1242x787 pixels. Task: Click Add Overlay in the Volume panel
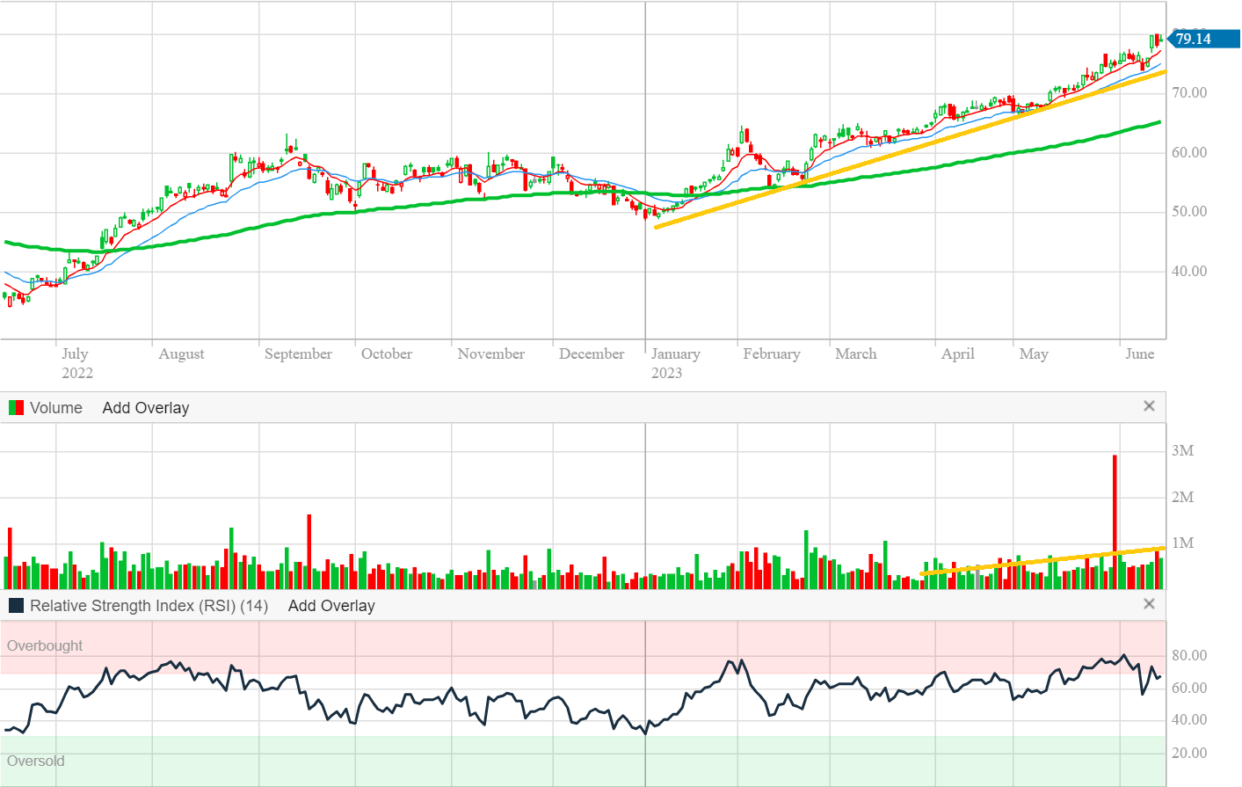tap(145, 408)
